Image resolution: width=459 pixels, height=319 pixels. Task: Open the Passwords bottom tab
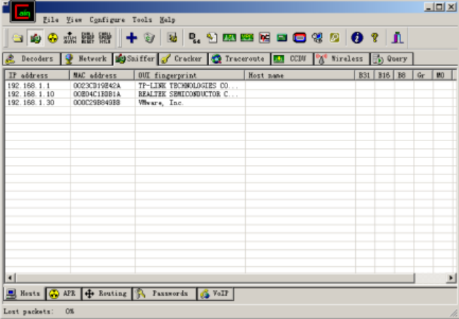tap(165, 294)
